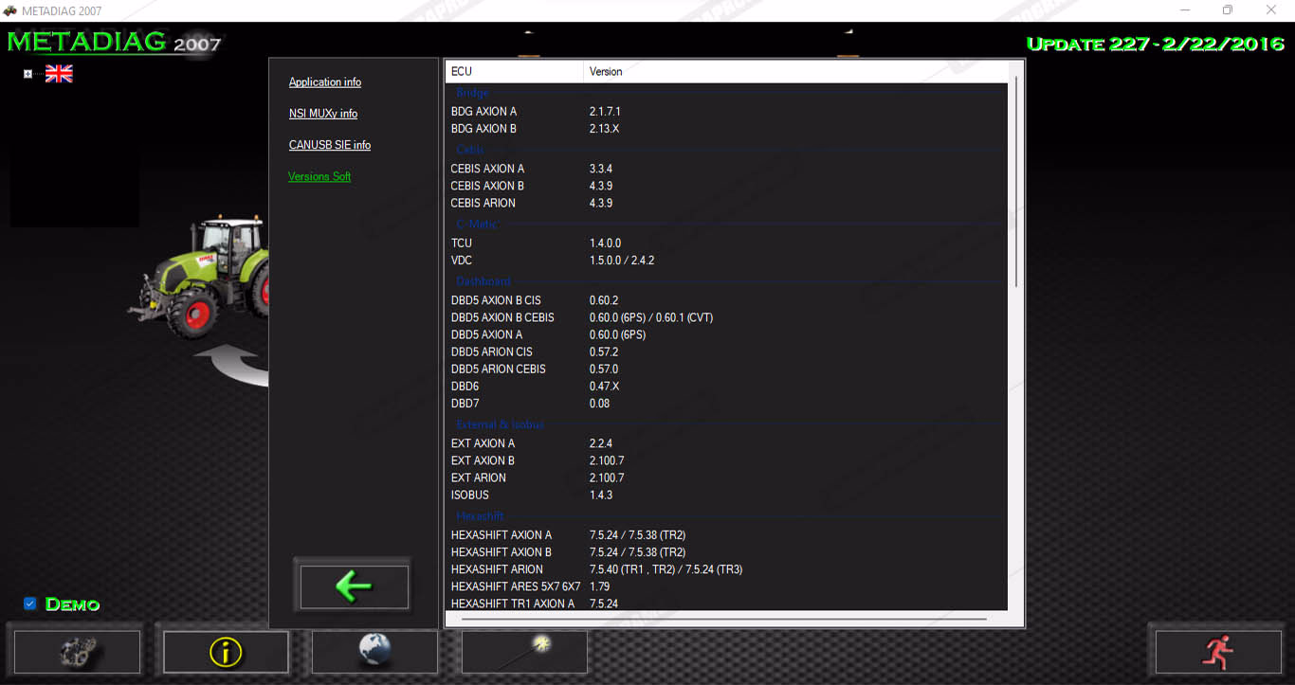
Task: Restore down the METADIAG 2007 window
Action: click(x=1228, y=10)
